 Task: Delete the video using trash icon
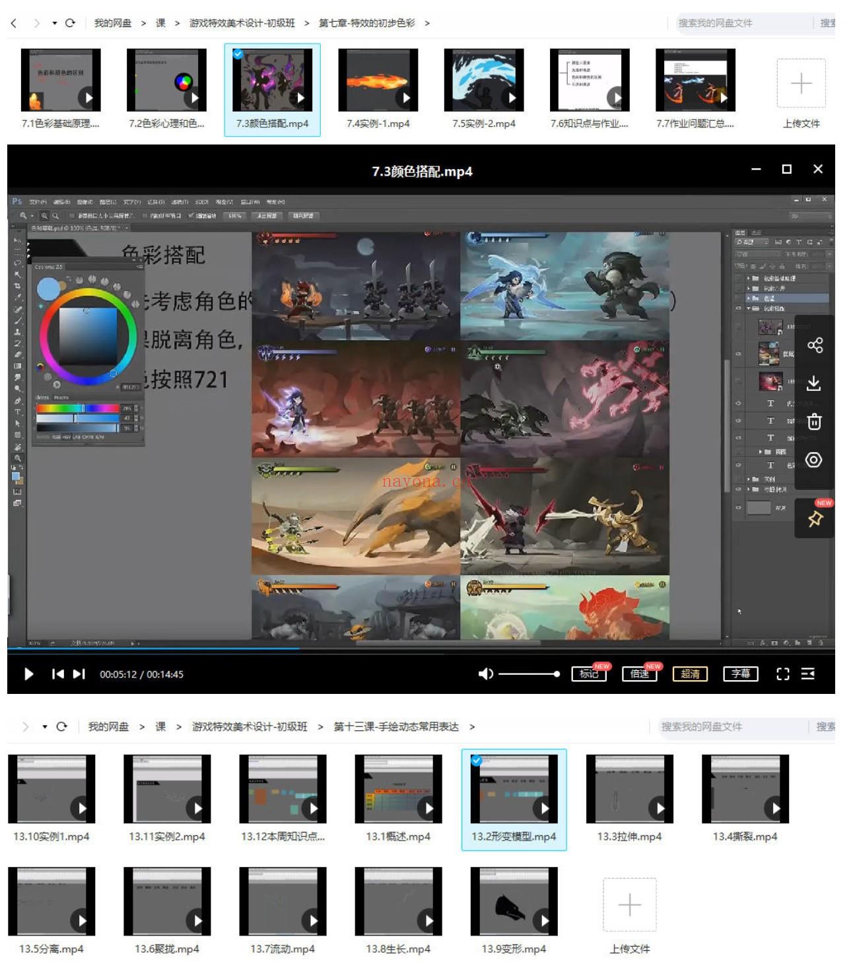[814, 421]
